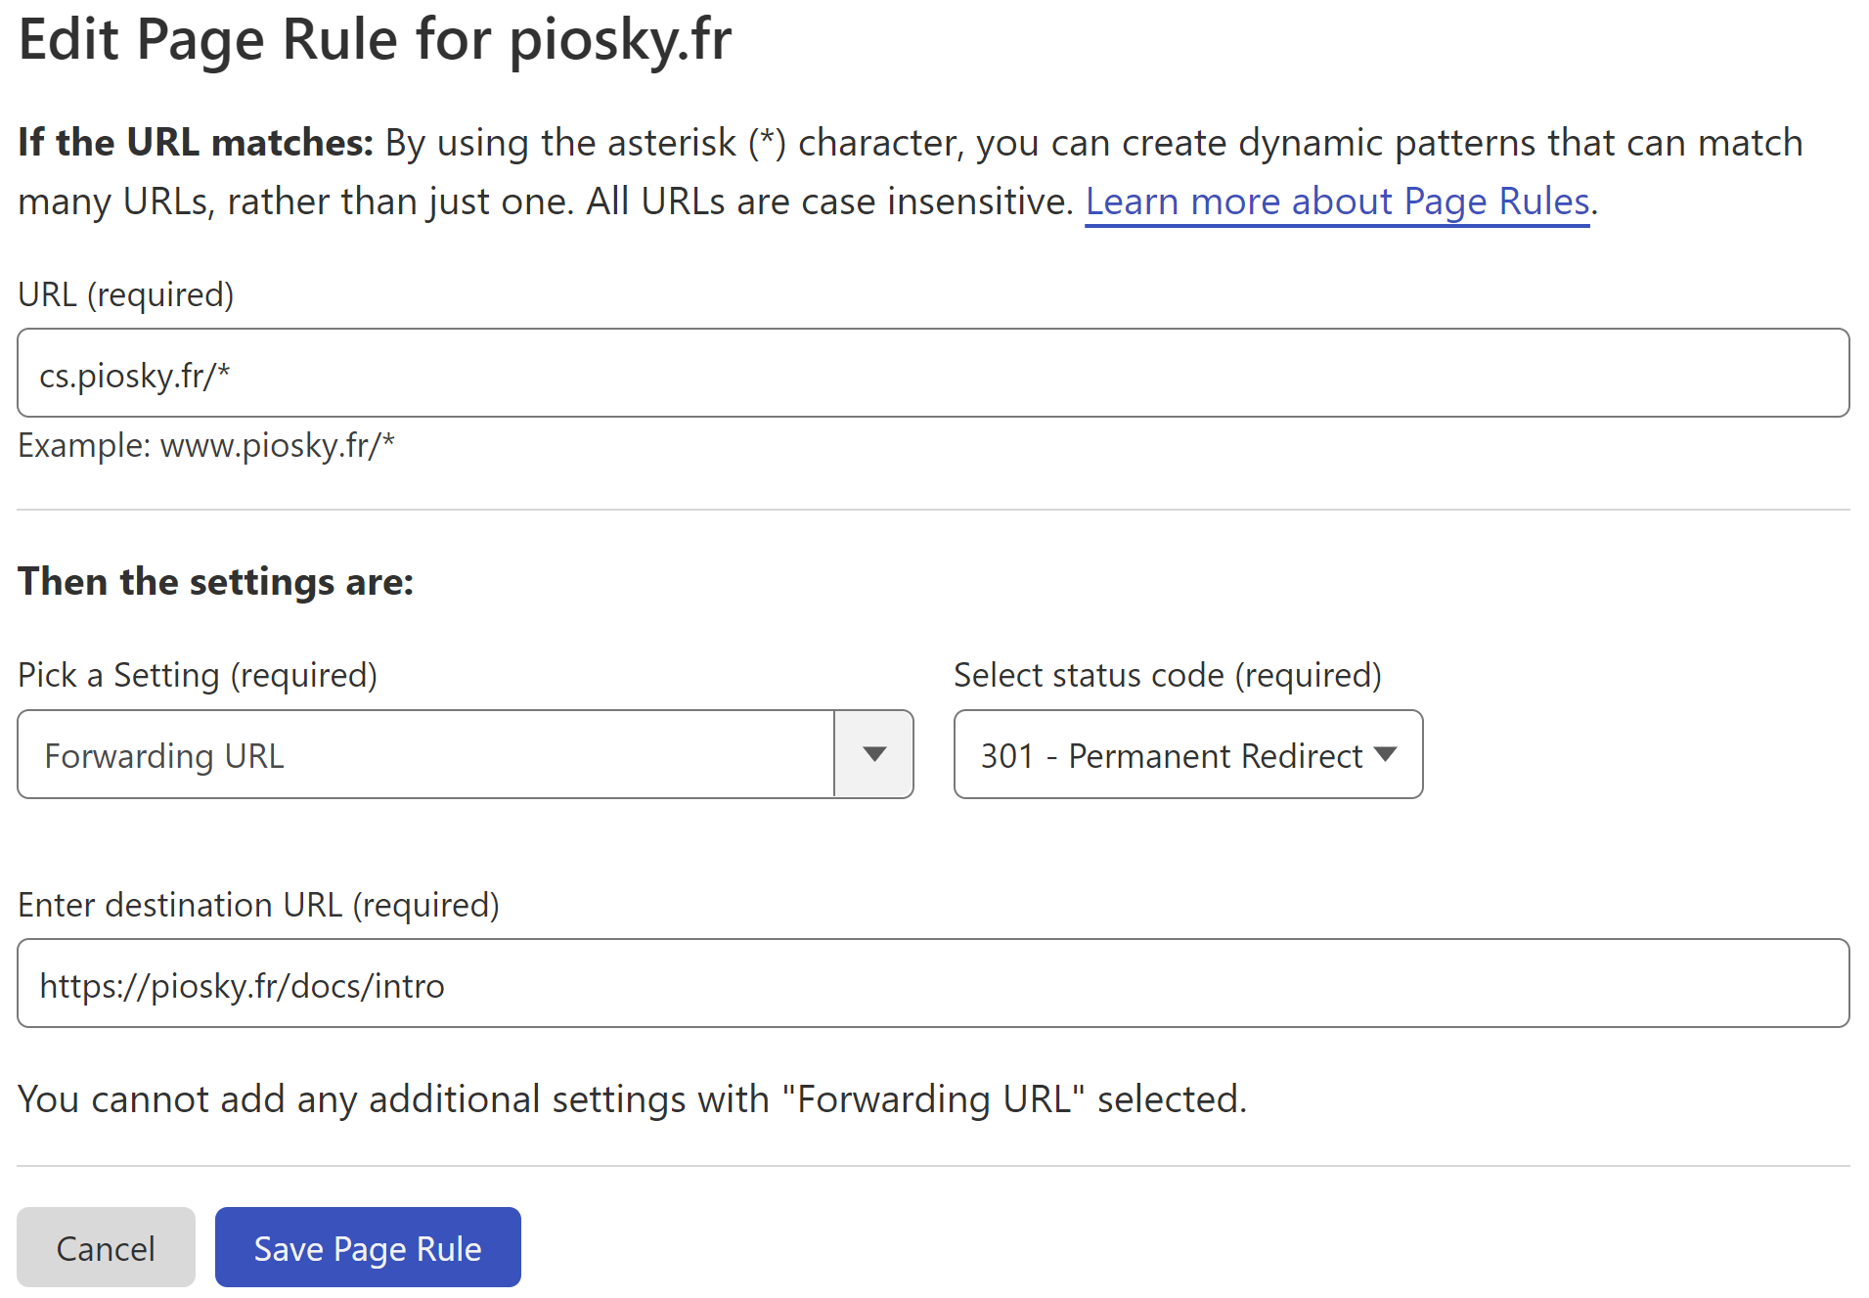Select the URL field containing cs.piosky.fr/*
This screenshot has width=1869, height=1298.
click(x=929, y=373)
